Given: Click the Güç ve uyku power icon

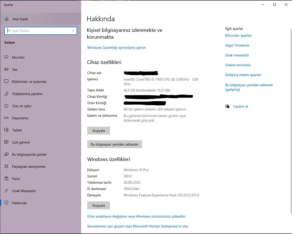Looking at the screenshot, I should point(6,106).
